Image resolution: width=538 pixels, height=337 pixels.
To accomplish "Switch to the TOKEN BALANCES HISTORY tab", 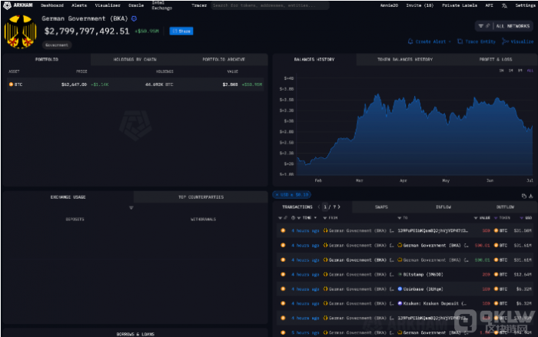I will point(405,60).
